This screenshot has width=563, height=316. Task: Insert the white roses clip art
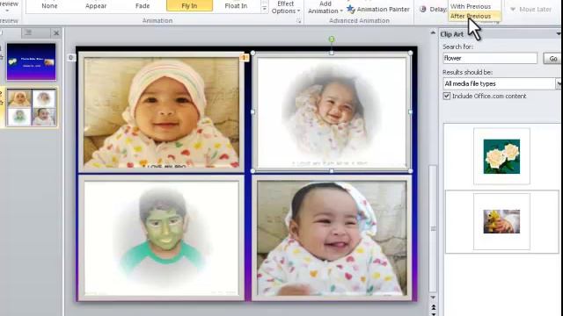pyautogui.click(x=501, y=156)
